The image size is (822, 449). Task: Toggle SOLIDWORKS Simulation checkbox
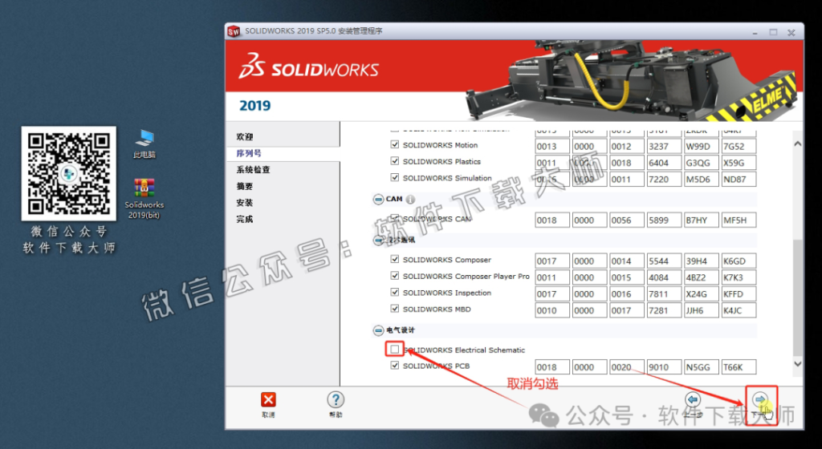[395, 177]
